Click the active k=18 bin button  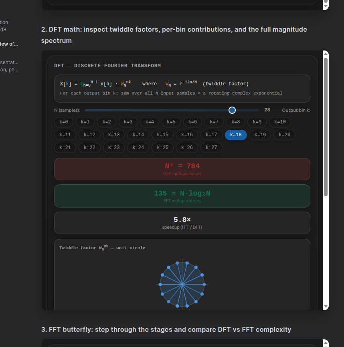[236, 135]
